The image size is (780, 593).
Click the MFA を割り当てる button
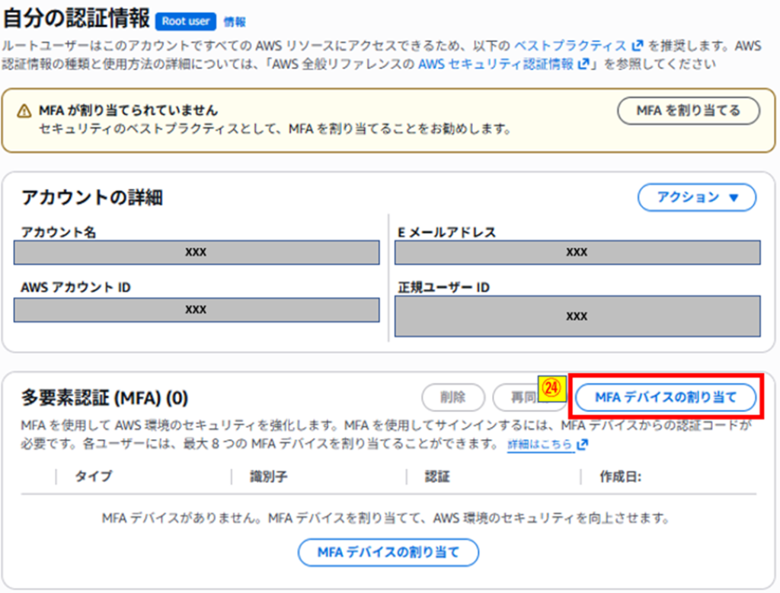point(688,109)
